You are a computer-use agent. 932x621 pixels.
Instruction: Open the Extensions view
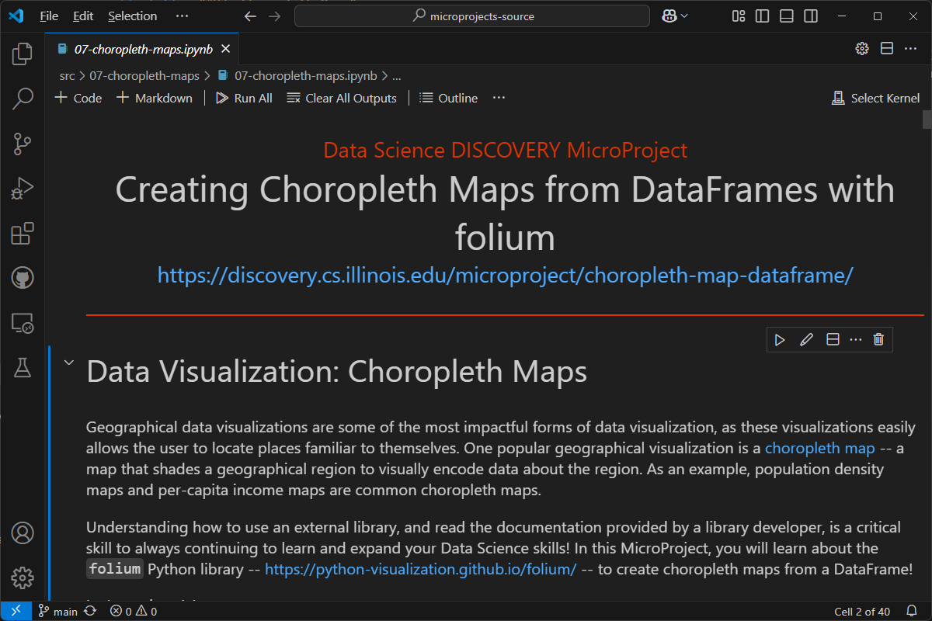coord(23,234)
